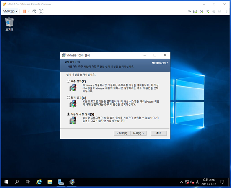231x188 pixels.
Task: Click the grayed sound device icon
Action: pyautogui.click(x=214, y=11)
